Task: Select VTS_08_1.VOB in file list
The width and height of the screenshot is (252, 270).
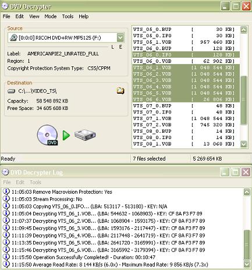Action: [186, 144]
